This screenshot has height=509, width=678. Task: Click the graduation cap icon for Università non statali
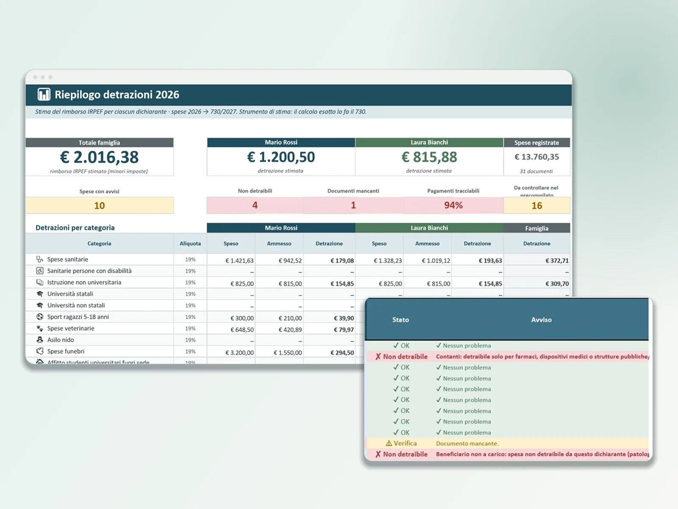pyautogui.click(x=40, y=305)
